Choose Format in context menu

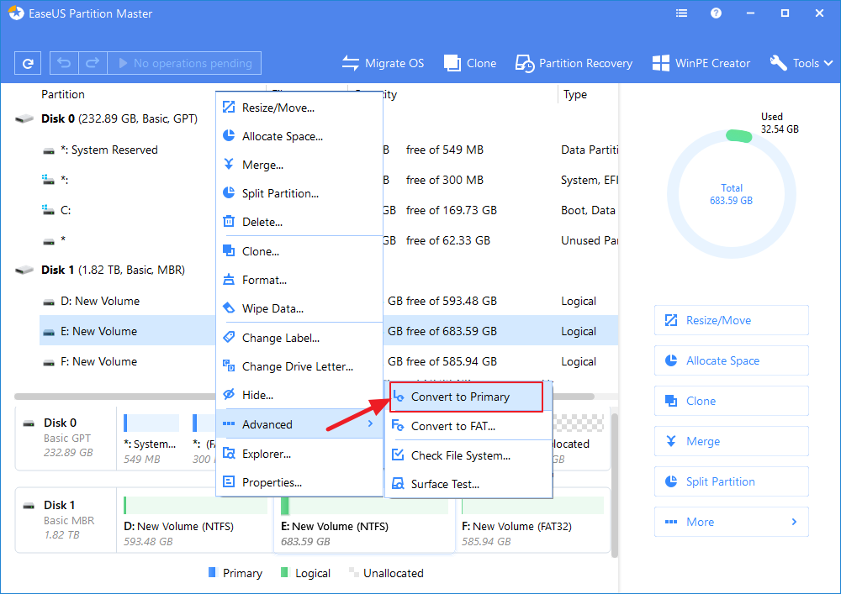click(x=299, y=280)
